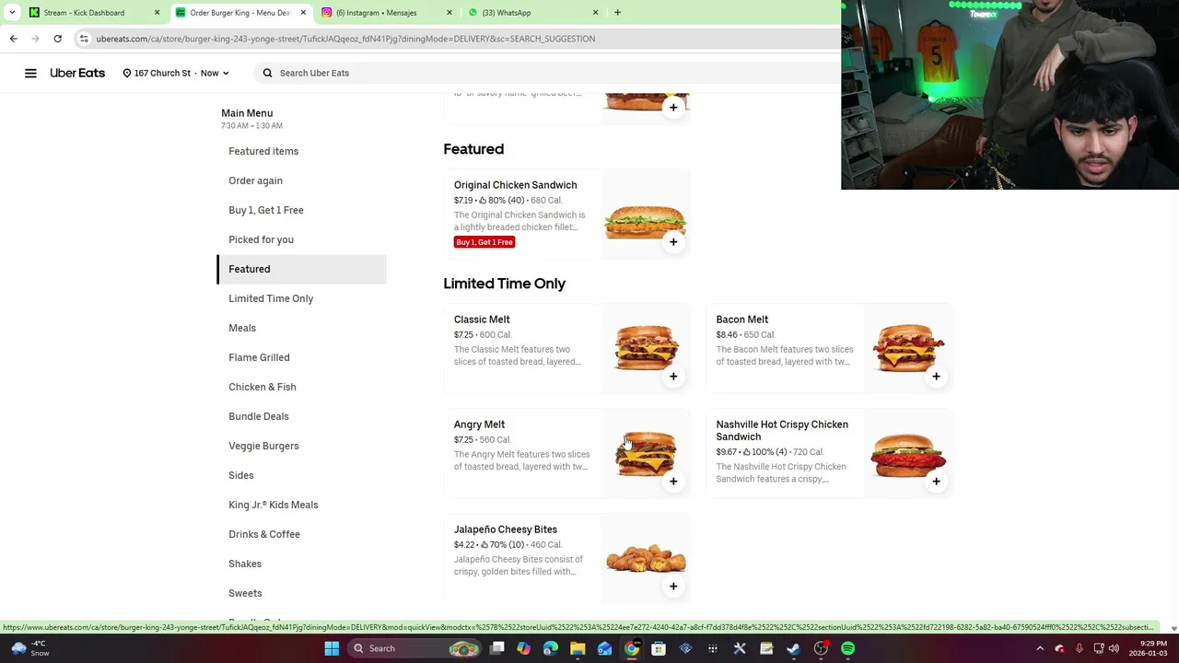Open the Uber Eats hamburger menu
This screenshot has width=1179, height=663.
[30, 73]
